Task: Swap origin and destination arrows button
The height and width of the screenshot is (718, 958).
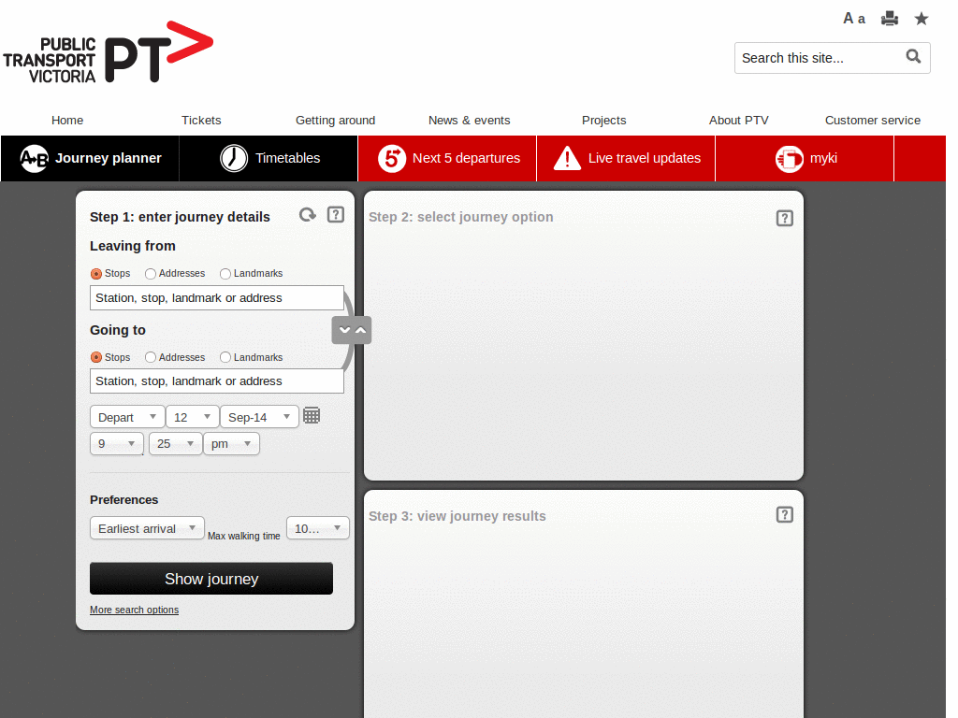Action: (x=352, y=330)
